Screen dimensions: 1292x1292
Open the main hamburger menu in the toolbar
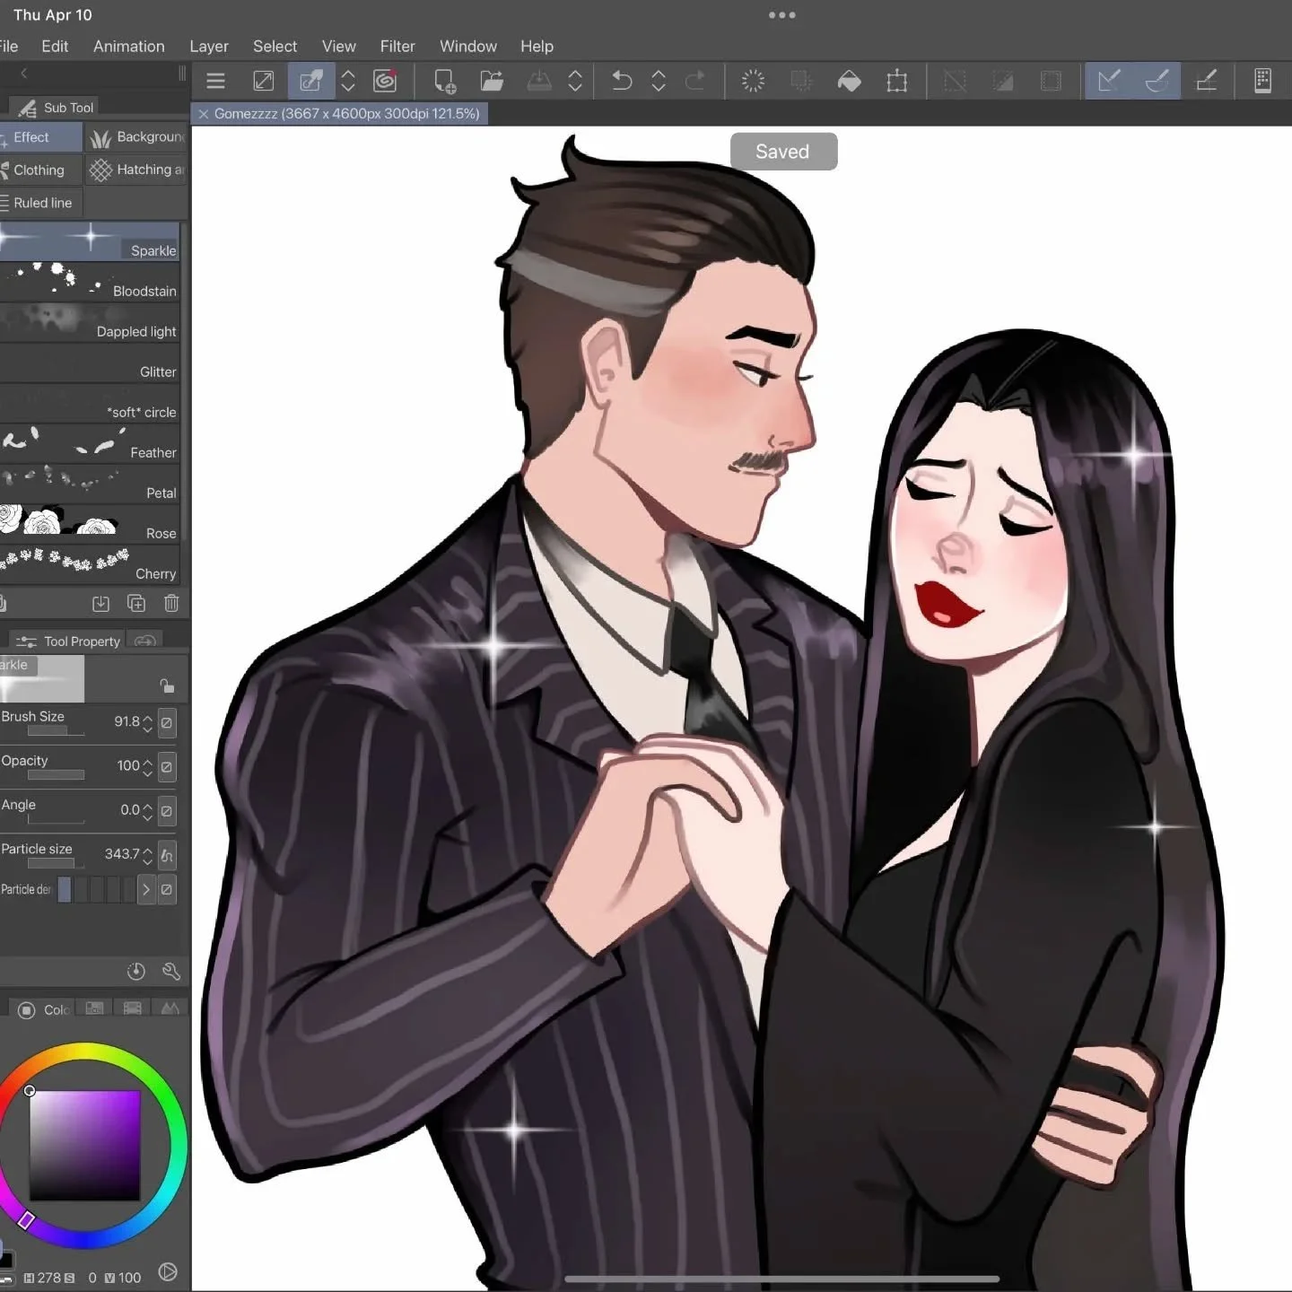[x=215, y=81]
